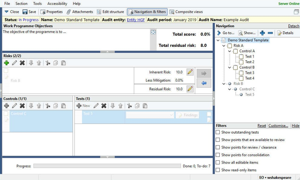Click the grey right arrow button
The width and height of the screenshot is (300, 180).
(204, 73)
